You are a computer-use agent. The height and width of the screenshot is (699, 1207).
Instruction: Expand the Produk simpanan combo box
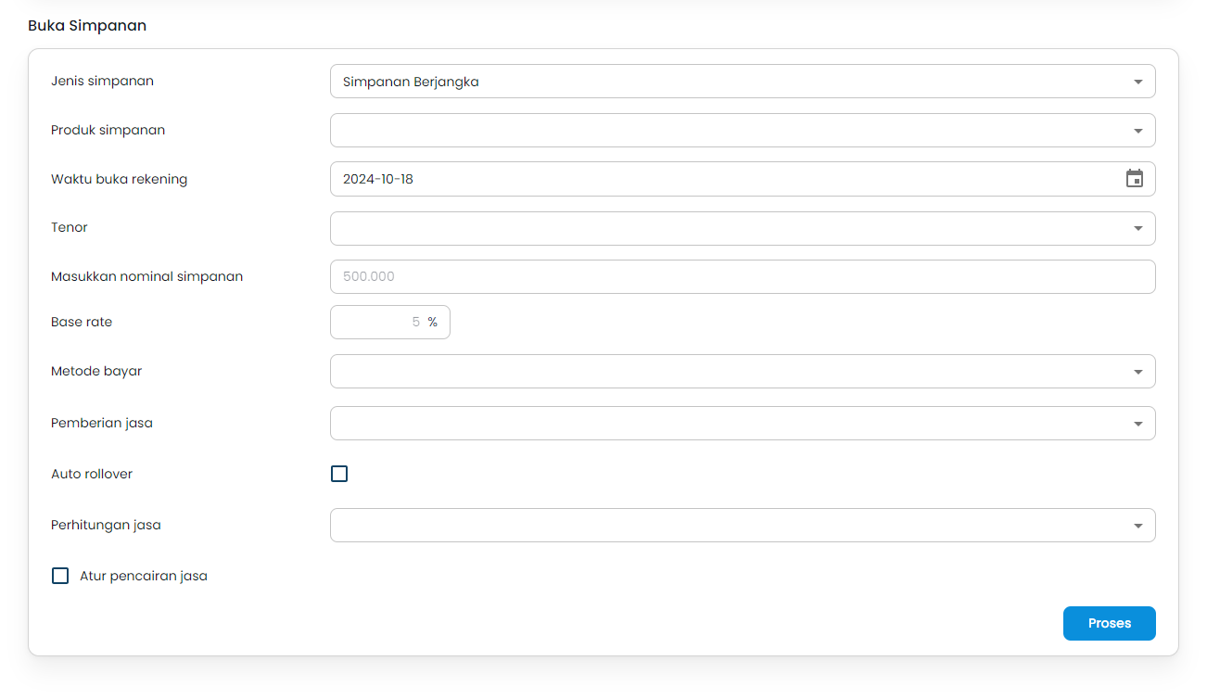pyautogui.click(x=742, y=130)
